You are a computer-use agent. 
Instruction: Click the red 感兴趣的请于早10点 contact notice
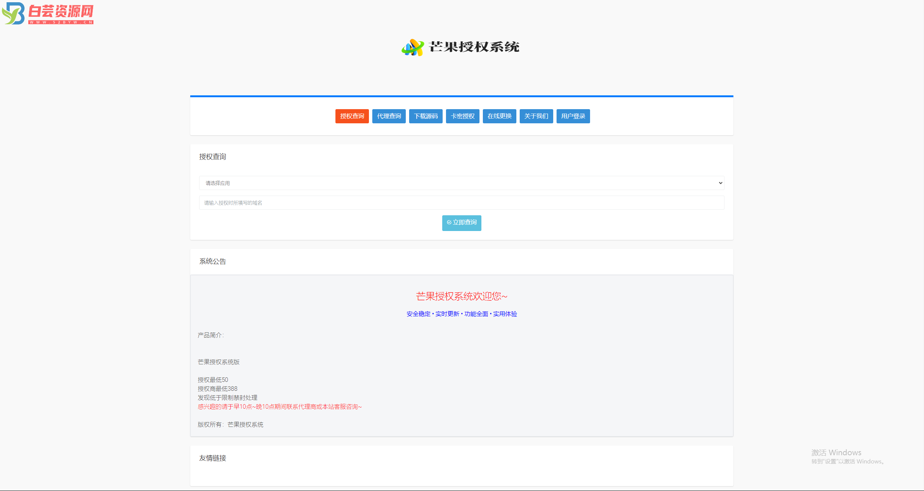coord(280,407)
